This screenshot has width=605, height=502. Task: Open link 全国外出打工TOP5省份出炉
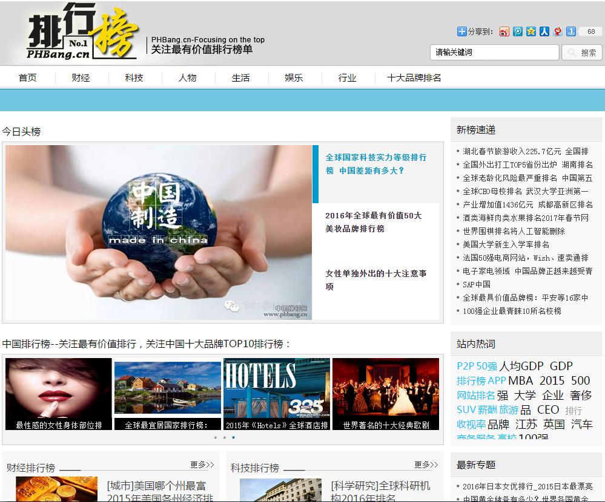[527, 165]
